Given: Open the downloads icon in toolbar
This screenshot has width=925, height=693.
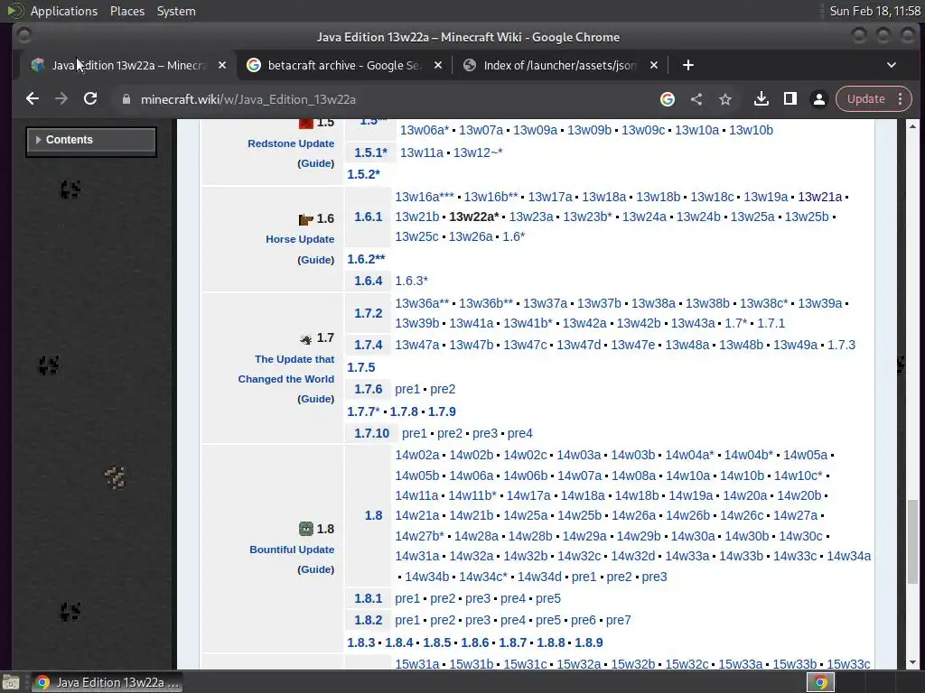Looking at the screenshot, I should tap(761, 99).
